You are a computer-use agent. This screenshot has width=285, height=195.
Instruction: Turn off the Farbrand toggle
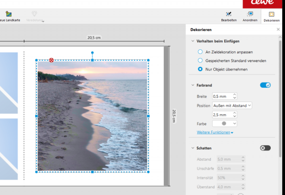[x=265, y=85]
